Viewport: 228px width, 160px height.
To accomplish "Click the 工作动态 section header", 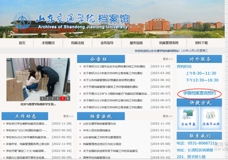I will [x=25, y=116].
